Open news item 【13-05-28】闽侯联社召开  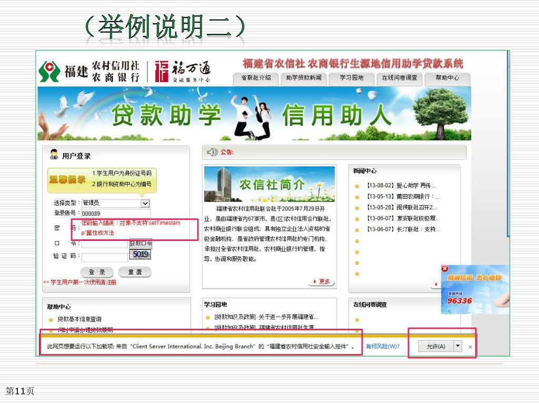pos(401,207)
